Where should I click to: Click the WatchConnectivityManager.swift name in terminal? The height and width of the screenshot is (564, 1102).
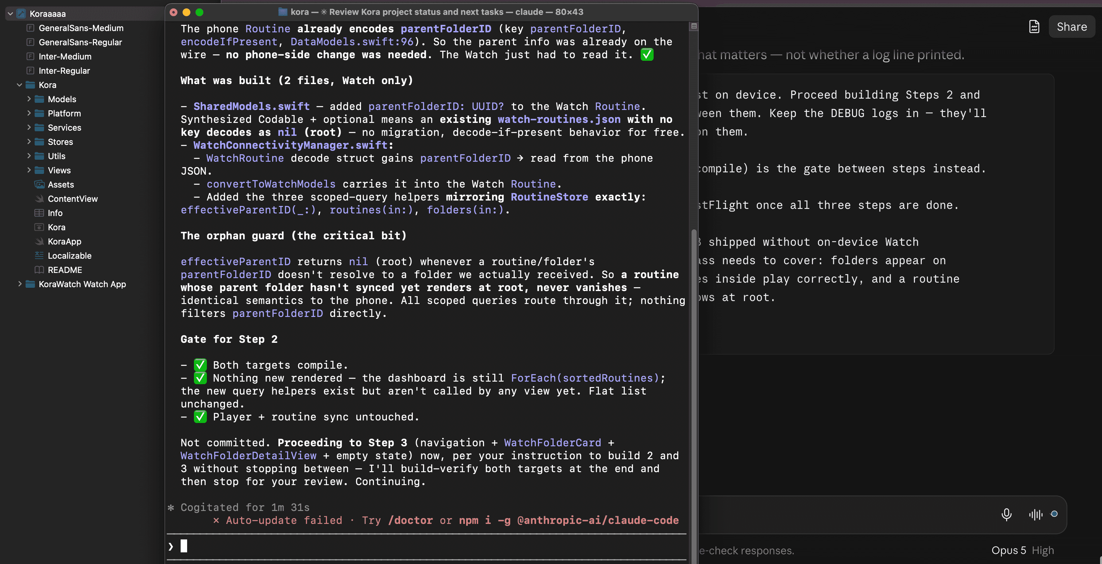click(x=290, y=145)
